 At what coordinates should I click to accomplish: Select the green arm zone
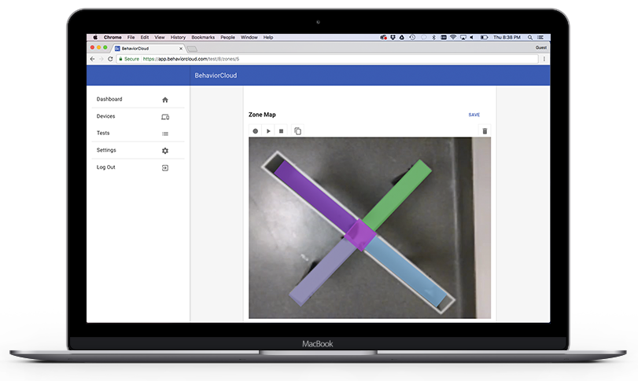click(x=396, y=194)
